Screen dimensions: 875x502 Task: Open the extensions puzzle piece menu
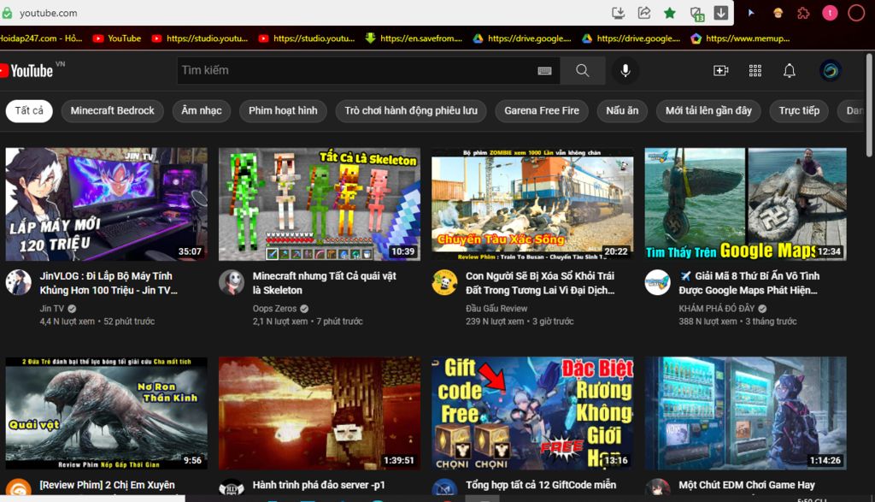point(803,13)
